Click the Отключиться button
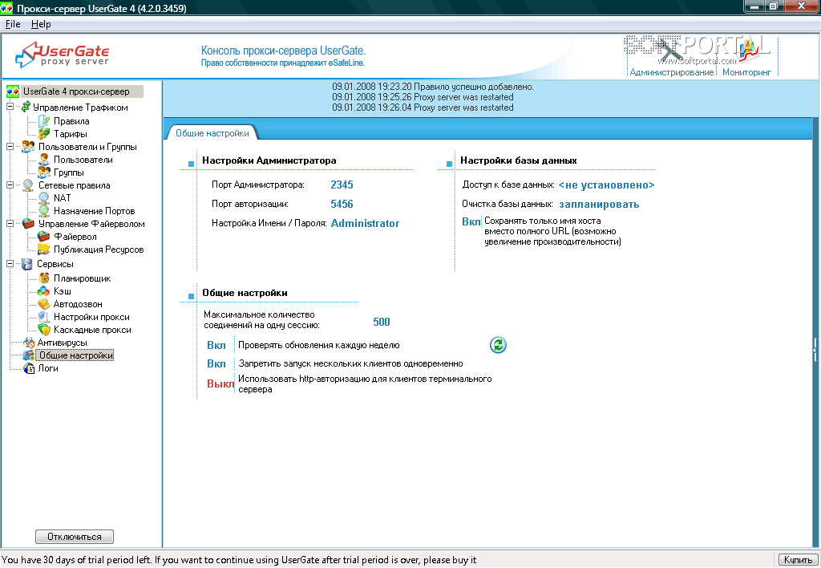This screenshot has width=821, height=568. click(x=75, y=537)
